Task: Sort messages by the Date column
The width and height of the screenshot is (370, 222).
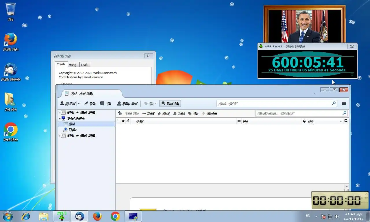Action: [325, 121]
